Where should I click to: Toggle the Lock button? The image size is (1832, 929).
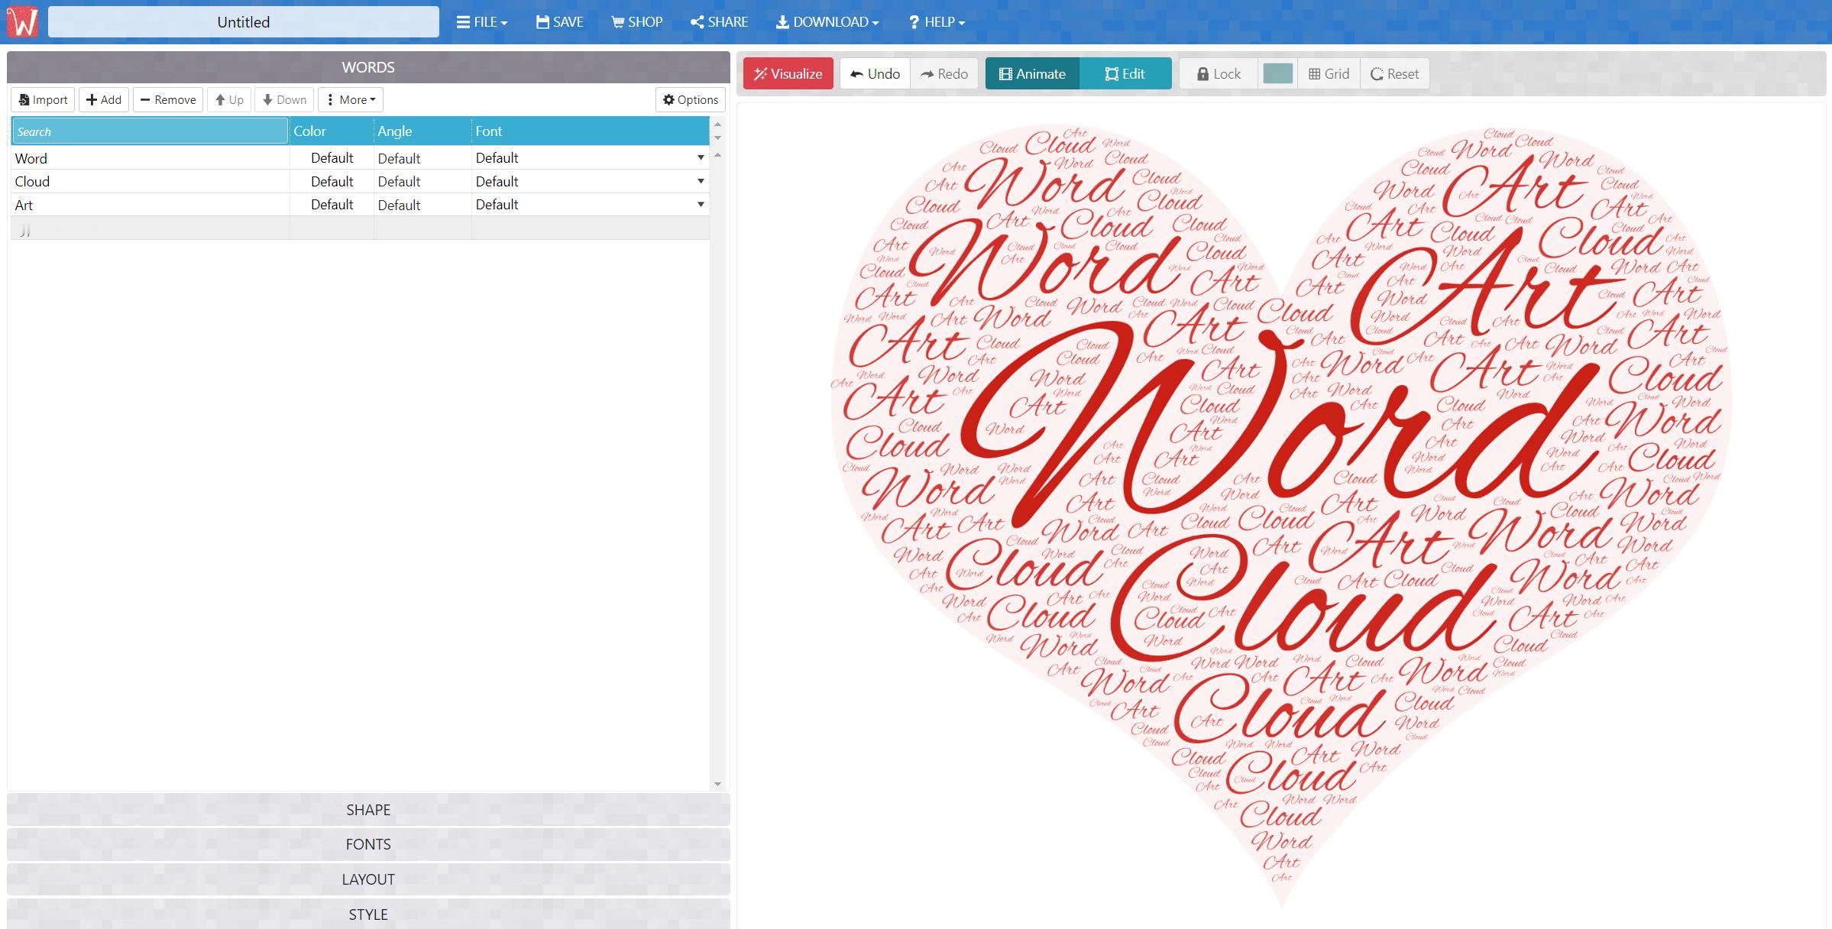click(x=1219, y=74)
